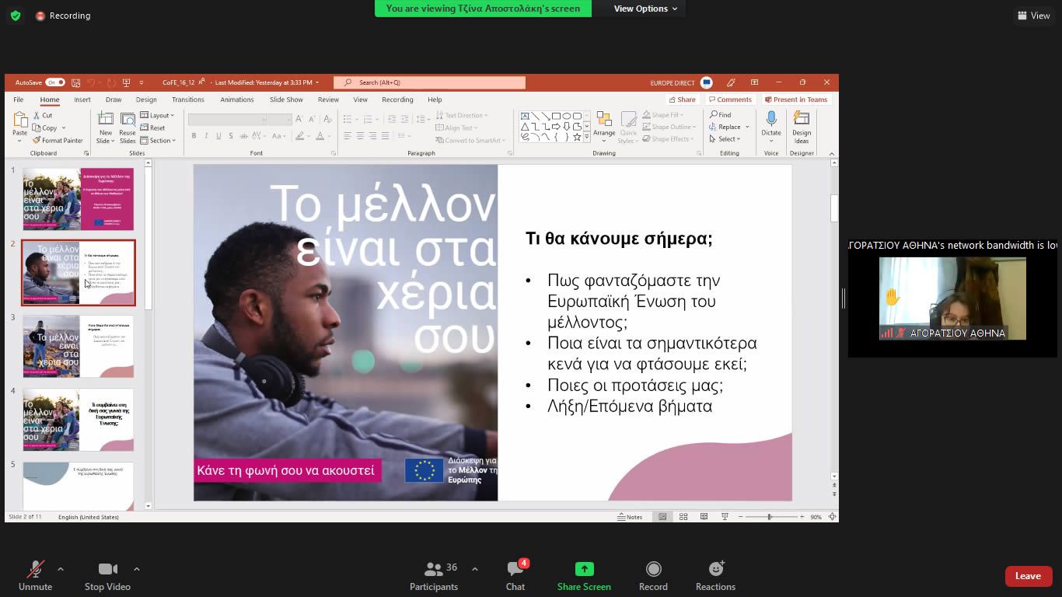The width and height of the screenshot is (1062, 597).
Task: Toggle AutoSave switch off
Action: (x=54, y=82)
